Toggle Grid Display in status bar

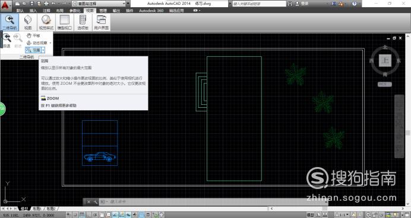[82, 215]
